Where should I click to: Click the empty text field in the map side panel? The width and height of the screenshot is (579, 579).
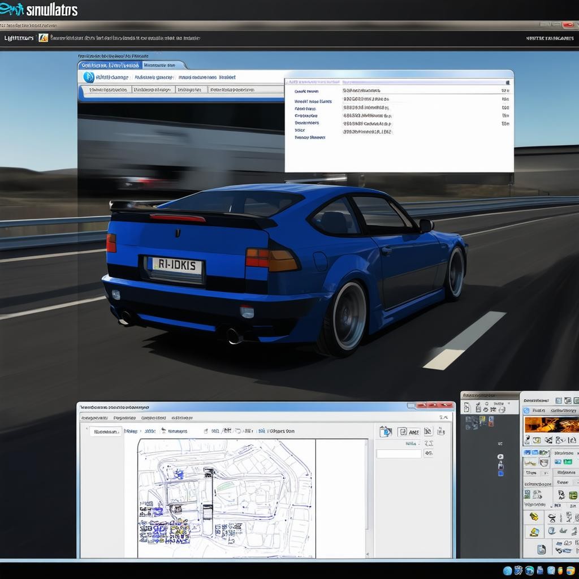pyautogui.click(x=399, y=453)
